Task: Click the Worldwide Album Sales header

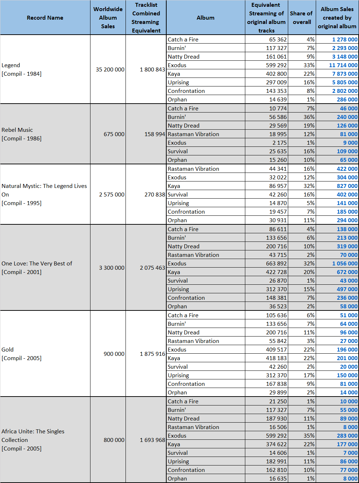Action: [108, 18]
